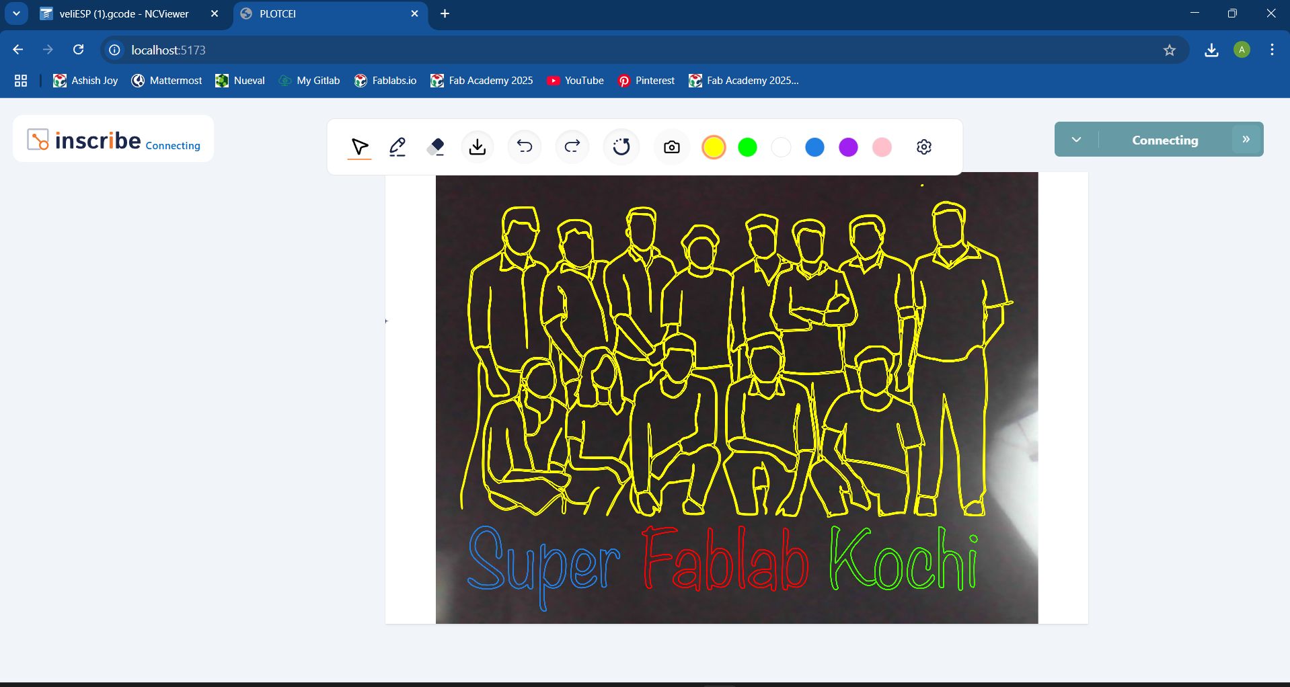Click the Connecting status button
Image resolution: width=1290 pixels, height=687 pixels.
point(1165,140)
